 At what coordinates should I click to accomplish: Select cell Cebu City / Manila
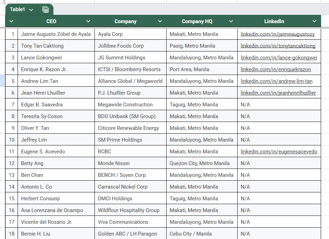point(202,234)
